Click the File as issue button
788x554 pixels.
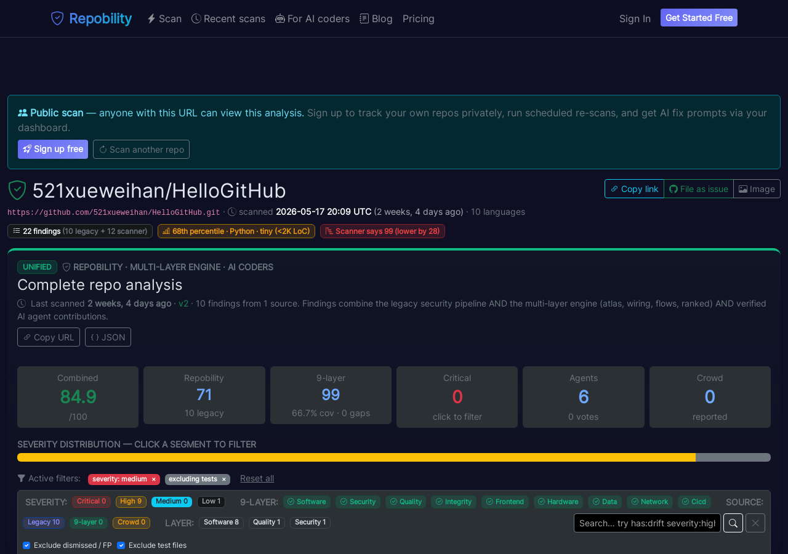(699, 189)
